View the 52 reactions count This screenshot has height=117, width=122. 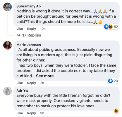[116, 27]
